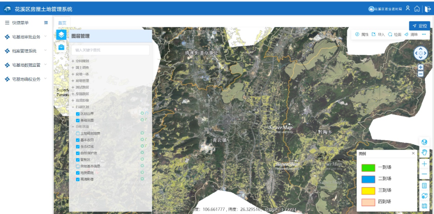Viewport: 434px width, 214px height.
Task: Open the toolbox briefcase icon
Action: [x=61, y=47]
